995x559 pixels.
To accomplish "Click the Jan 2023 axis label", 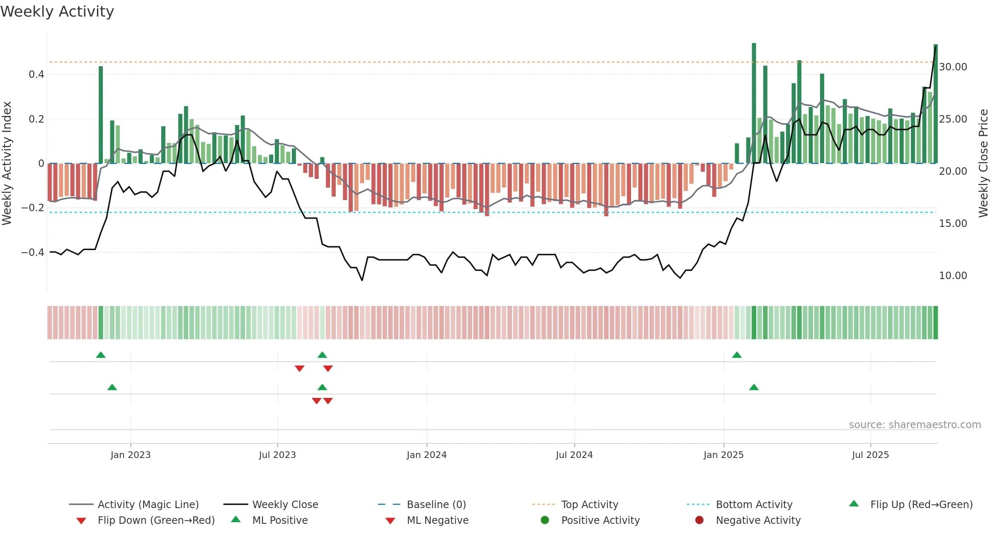I will [131, 455].
